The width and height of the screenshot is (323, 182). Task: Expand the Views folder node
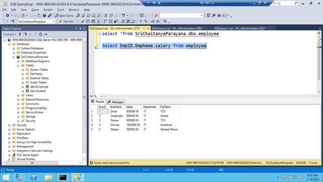18,96
